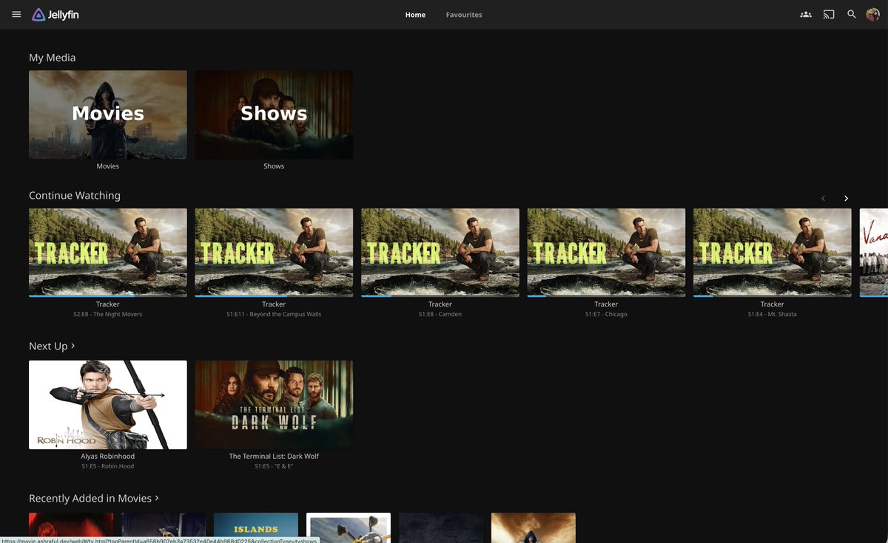The height and width of the screenshot is (543, 888).
Task: Switch to the Home tab
Action: click(x=415, y=15)
